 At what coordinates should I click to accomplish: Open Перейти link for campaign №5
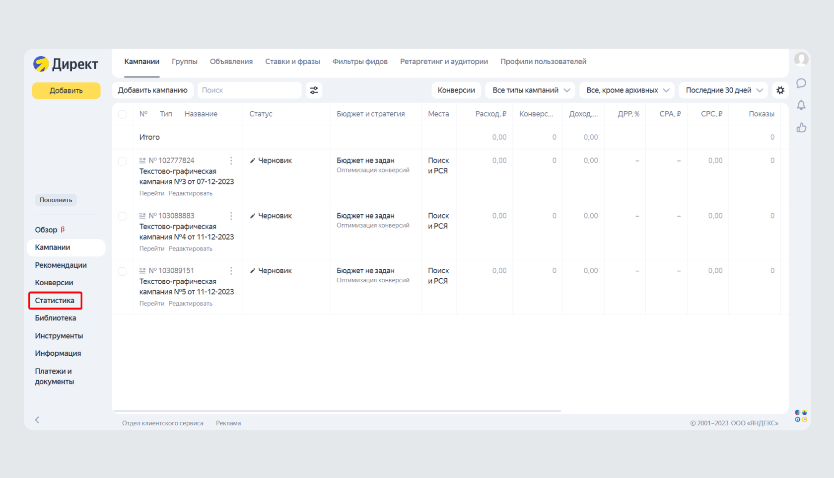[x=152, y=304]
